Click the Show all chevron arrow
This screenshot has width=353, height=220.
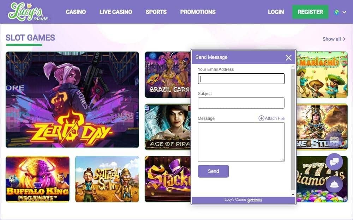click(344, 39)
